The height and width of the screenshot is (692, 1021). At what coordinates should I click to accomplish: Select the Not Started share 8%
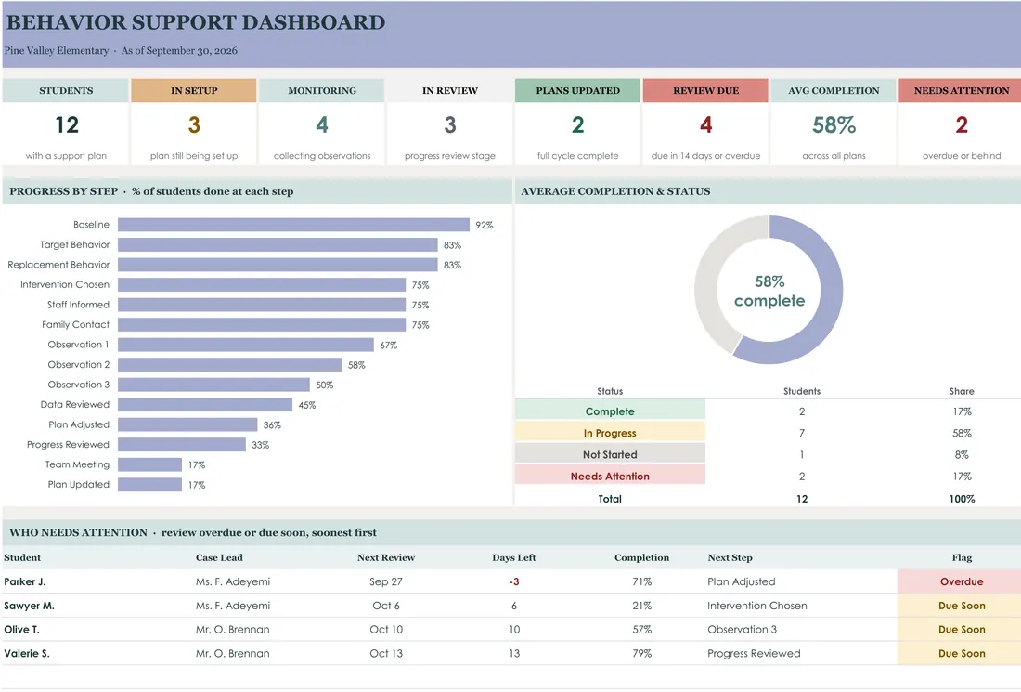[961, 454]
